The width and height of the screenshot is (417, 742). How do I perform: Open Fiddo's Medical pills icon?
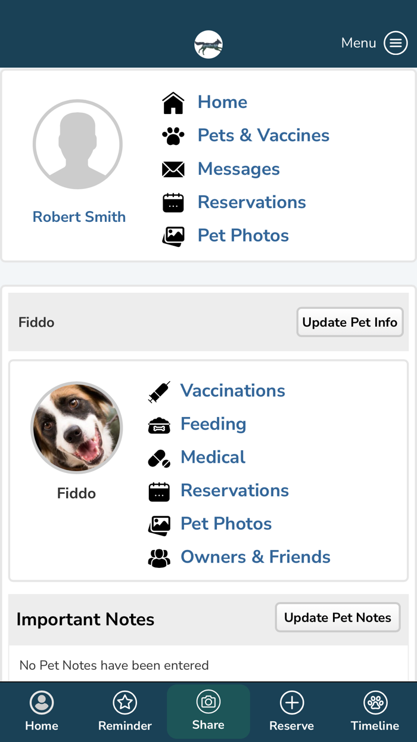coord(159,457)
